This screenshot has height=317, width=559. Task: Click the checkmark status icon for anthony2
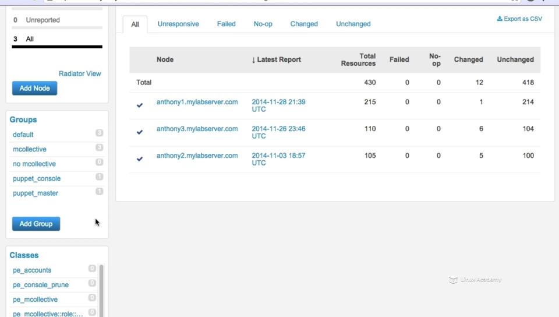coord(140,158)
